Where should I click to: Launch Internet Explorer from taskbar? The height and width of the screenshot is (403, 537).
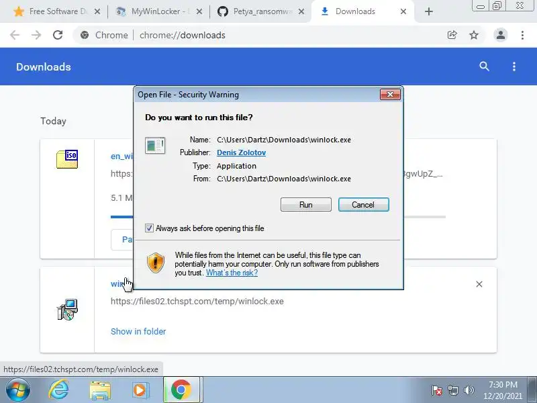click(x=59, y=390)
